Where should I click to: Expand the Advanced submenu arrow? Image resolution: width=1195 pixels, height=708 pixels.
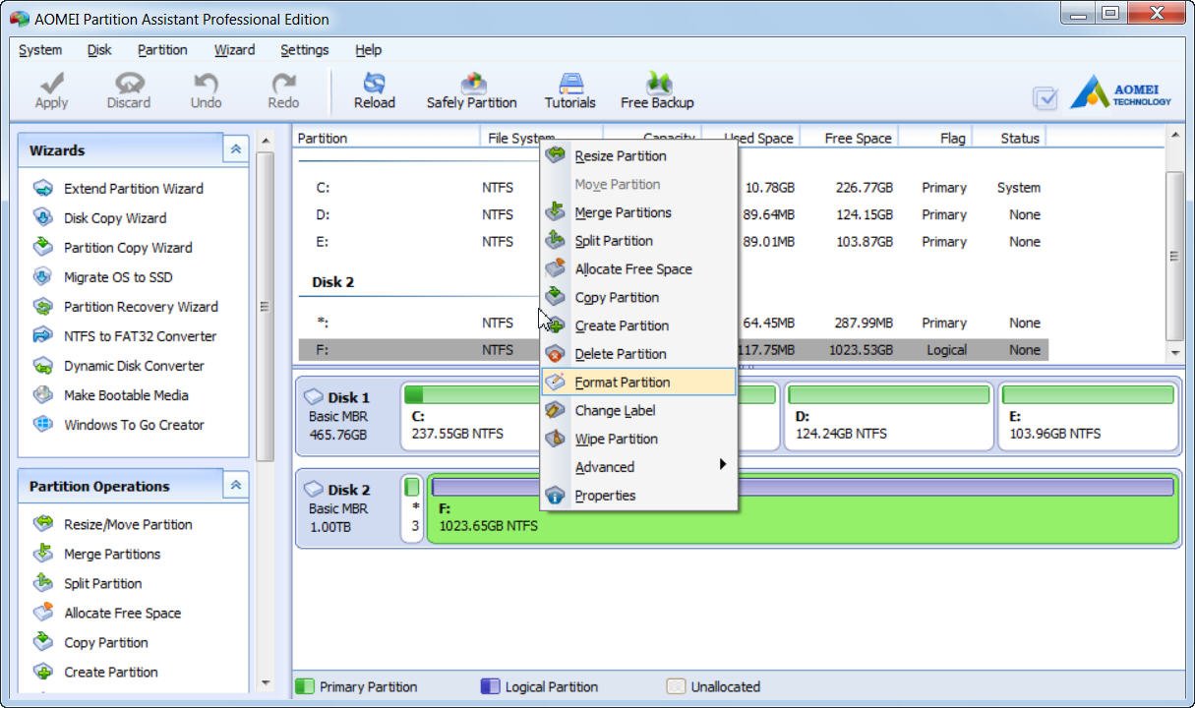click(722, 464)
